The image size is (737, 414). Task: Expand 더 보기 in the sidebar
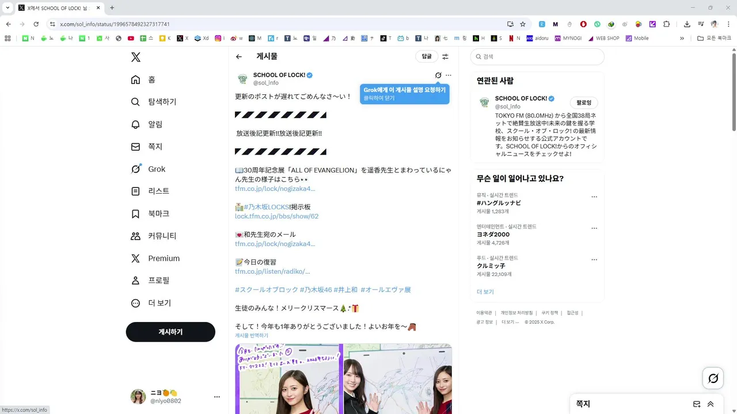pyautogui.click(x=151, y=303)
